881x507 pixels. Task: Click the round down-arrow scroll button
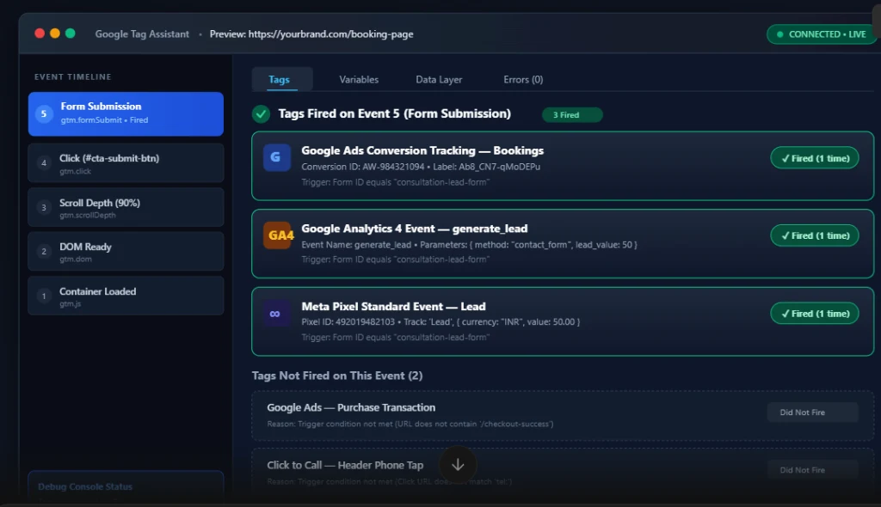458,464
